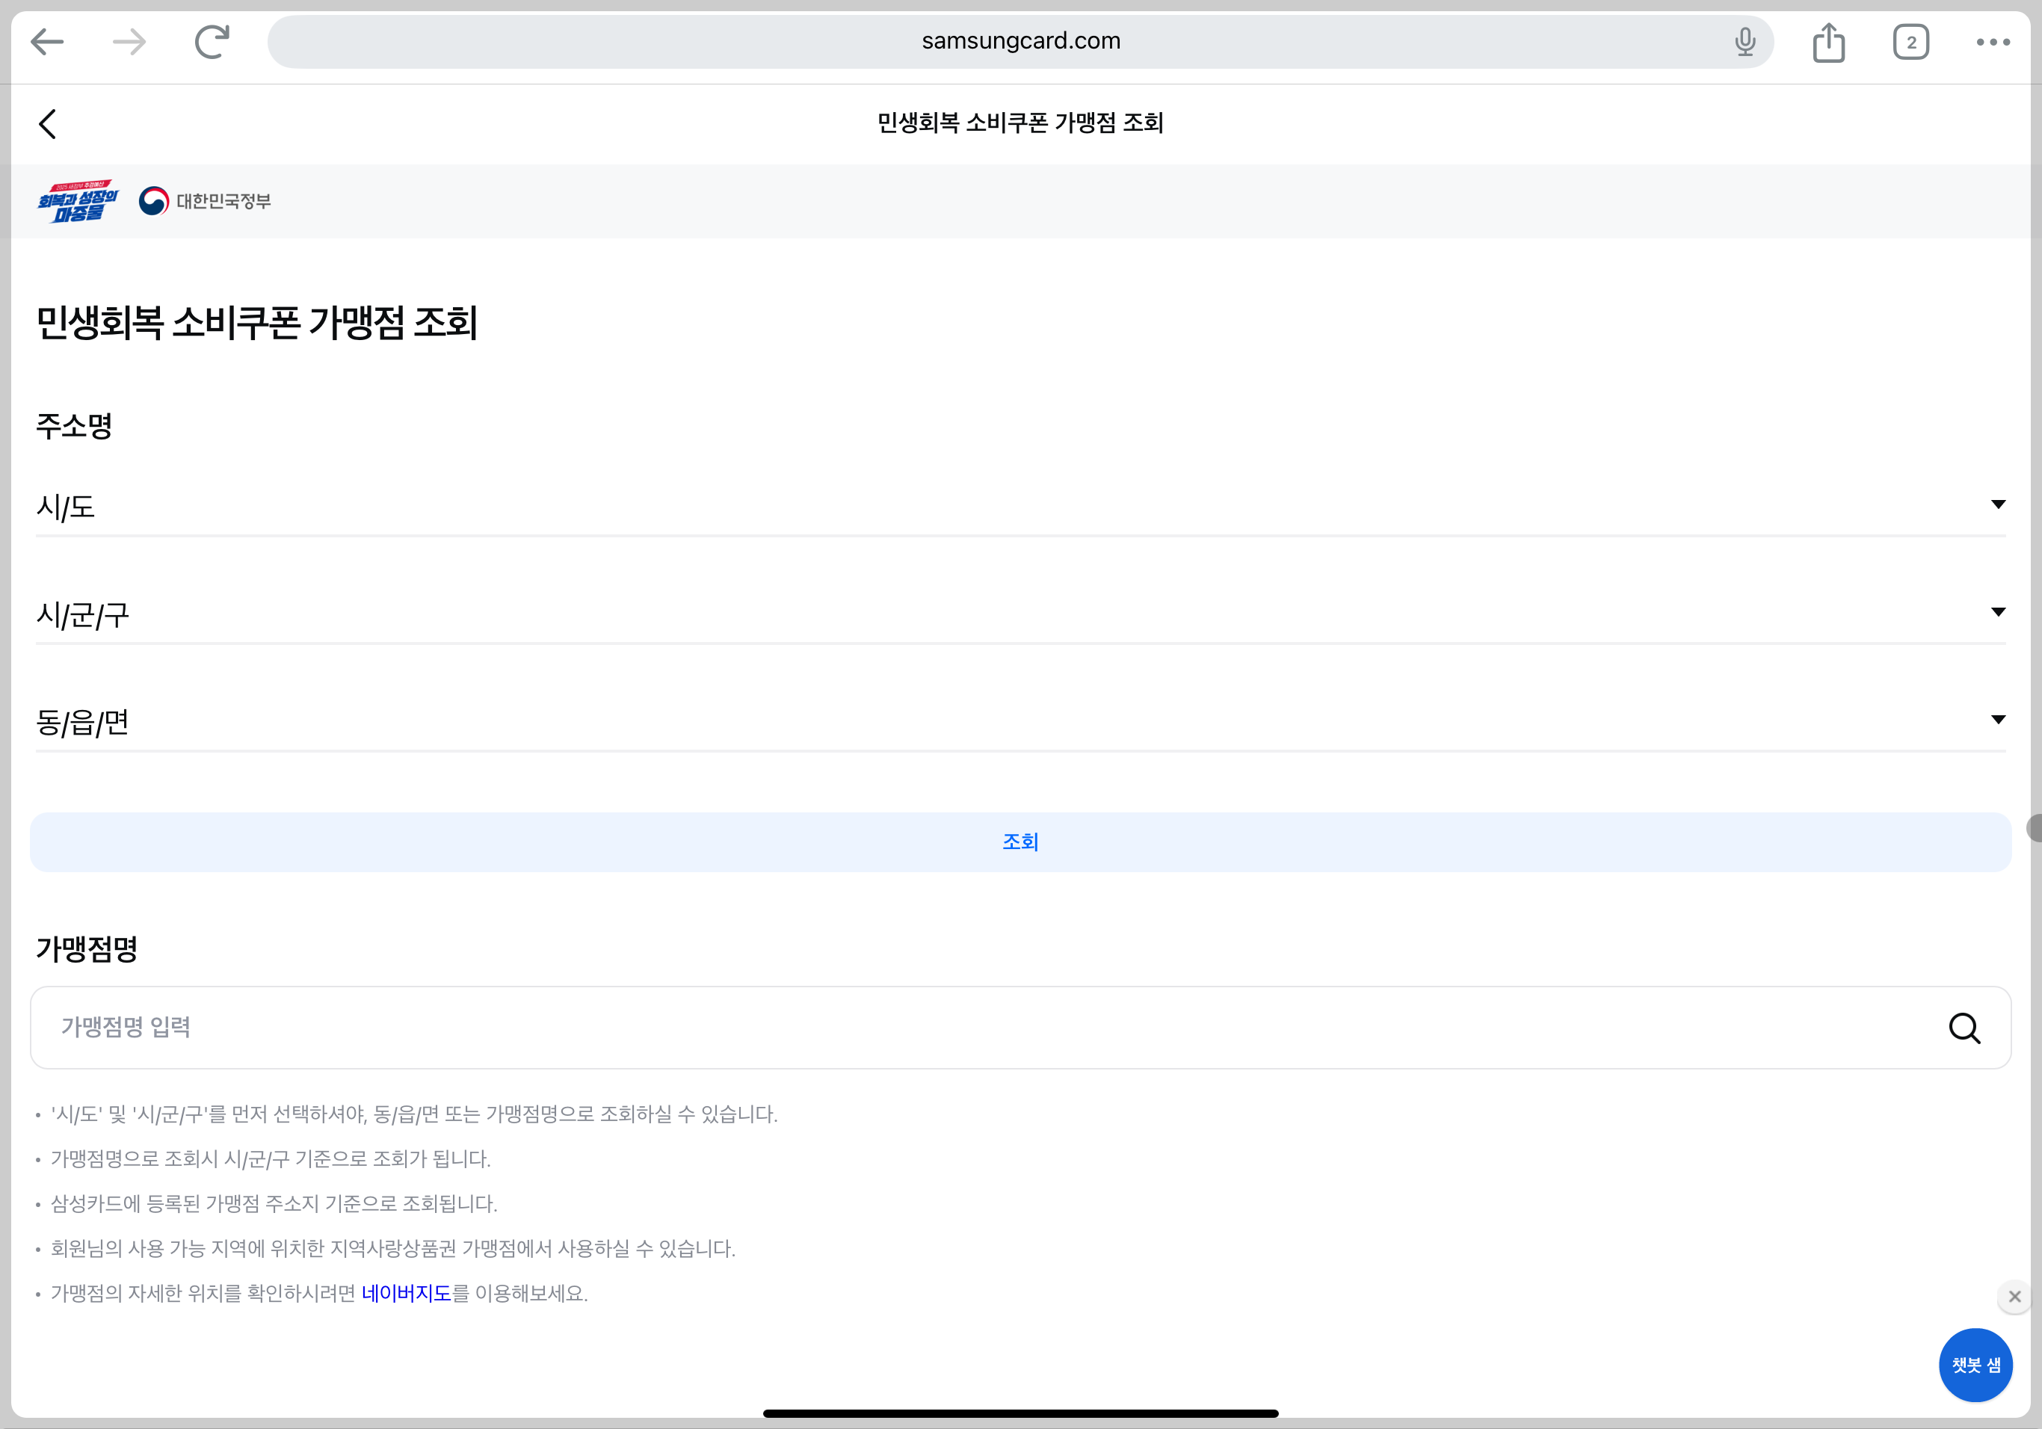Go back using page header chevron
Screen dimensions: 2042x1429
[48, 125]
